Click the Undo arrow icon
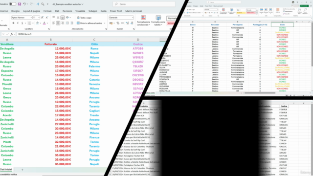The width and height of the screenshot is (313, 176). click(x=24, y=4)
